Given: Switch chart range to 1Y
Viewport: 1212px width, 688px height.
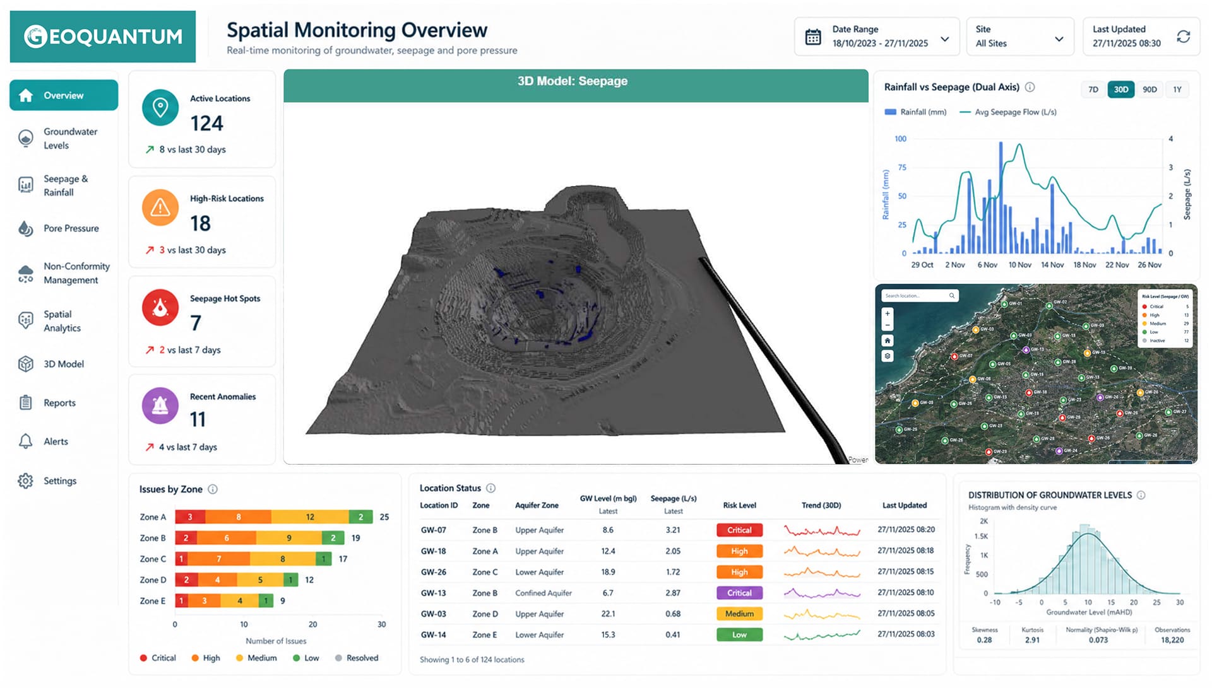Looking at the screenshot, I should pos(1177,90).
